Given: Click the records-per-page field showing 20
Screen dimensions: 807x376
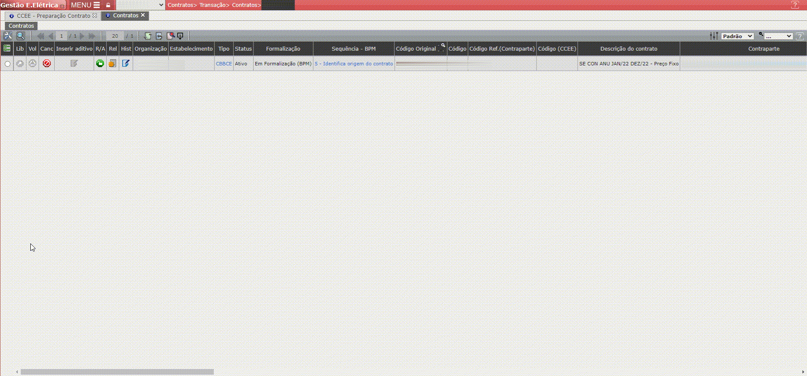Looking at the screenshot, I should point(115,36).
